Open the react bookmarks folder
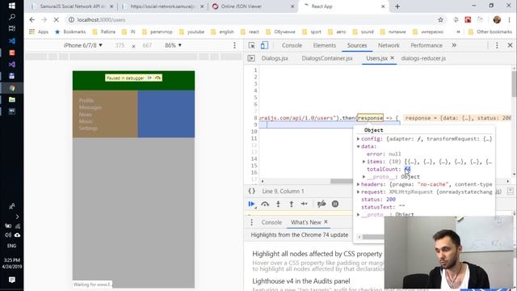517x291 pixels. pos(250,32)
